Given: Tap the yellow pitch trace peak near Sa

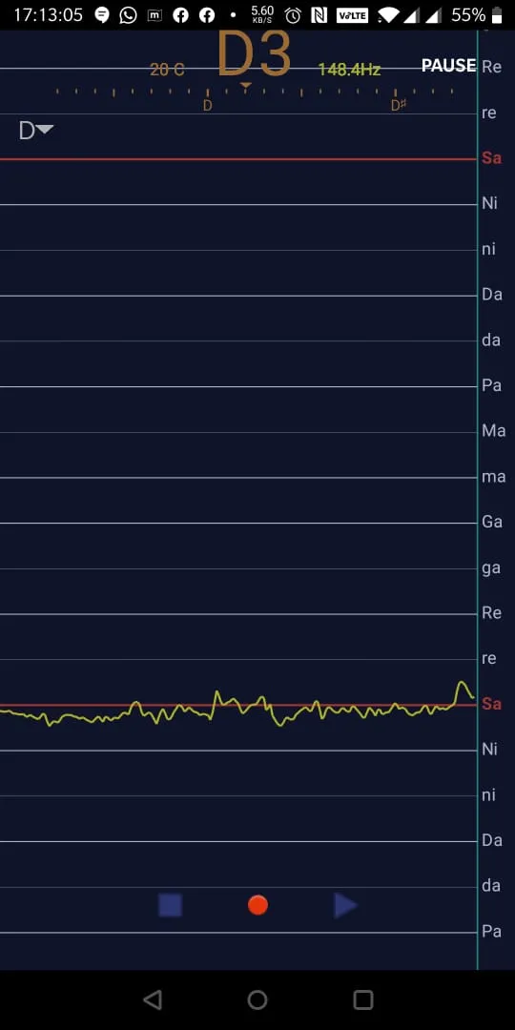Looking at the screenshot, I should (x=462, y=685).
